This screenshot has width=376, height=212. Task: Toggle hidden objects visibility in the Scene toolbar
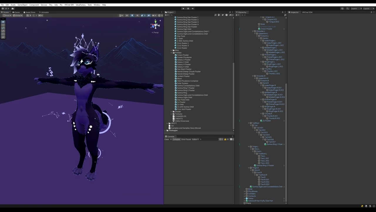pyautogui.click(x=149, y=15)
